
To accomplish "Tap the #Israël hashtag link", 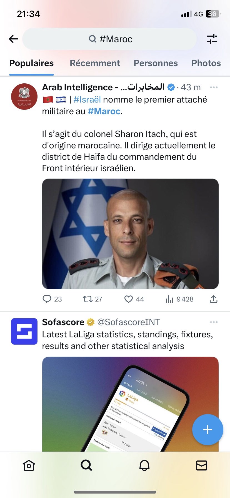I will tap(87, 99).
